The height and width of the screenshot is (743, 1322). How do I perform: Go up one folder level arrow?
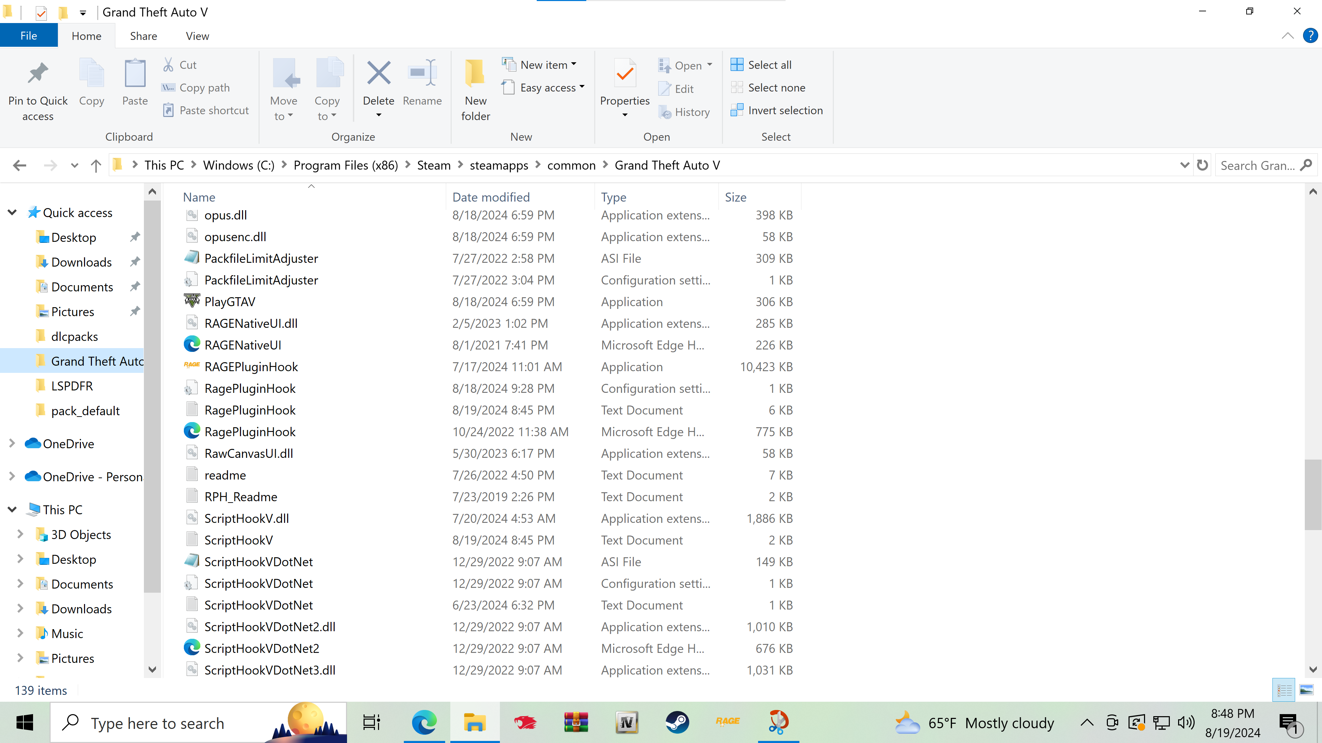[x=95, y=165]
